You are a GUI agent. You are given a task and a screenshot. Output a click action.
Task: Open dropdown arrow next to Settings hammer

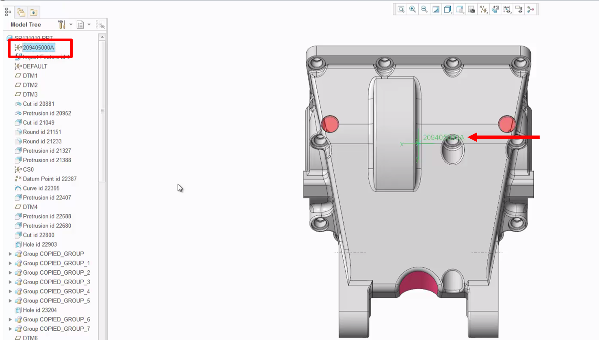click(71, 25)
